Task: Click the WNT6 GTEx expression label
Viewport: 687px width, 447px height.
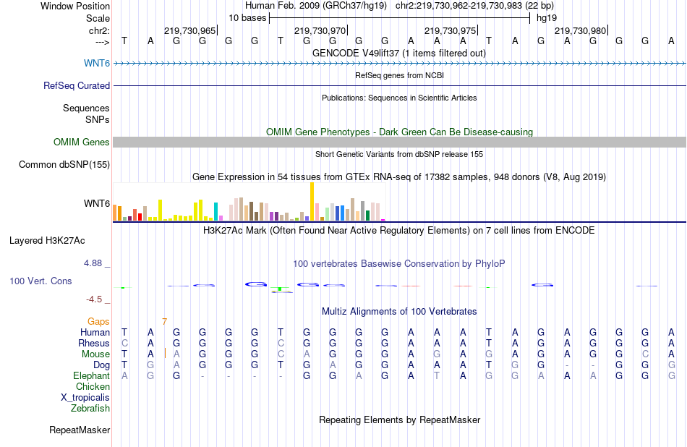Action: [x=97, y=203]
